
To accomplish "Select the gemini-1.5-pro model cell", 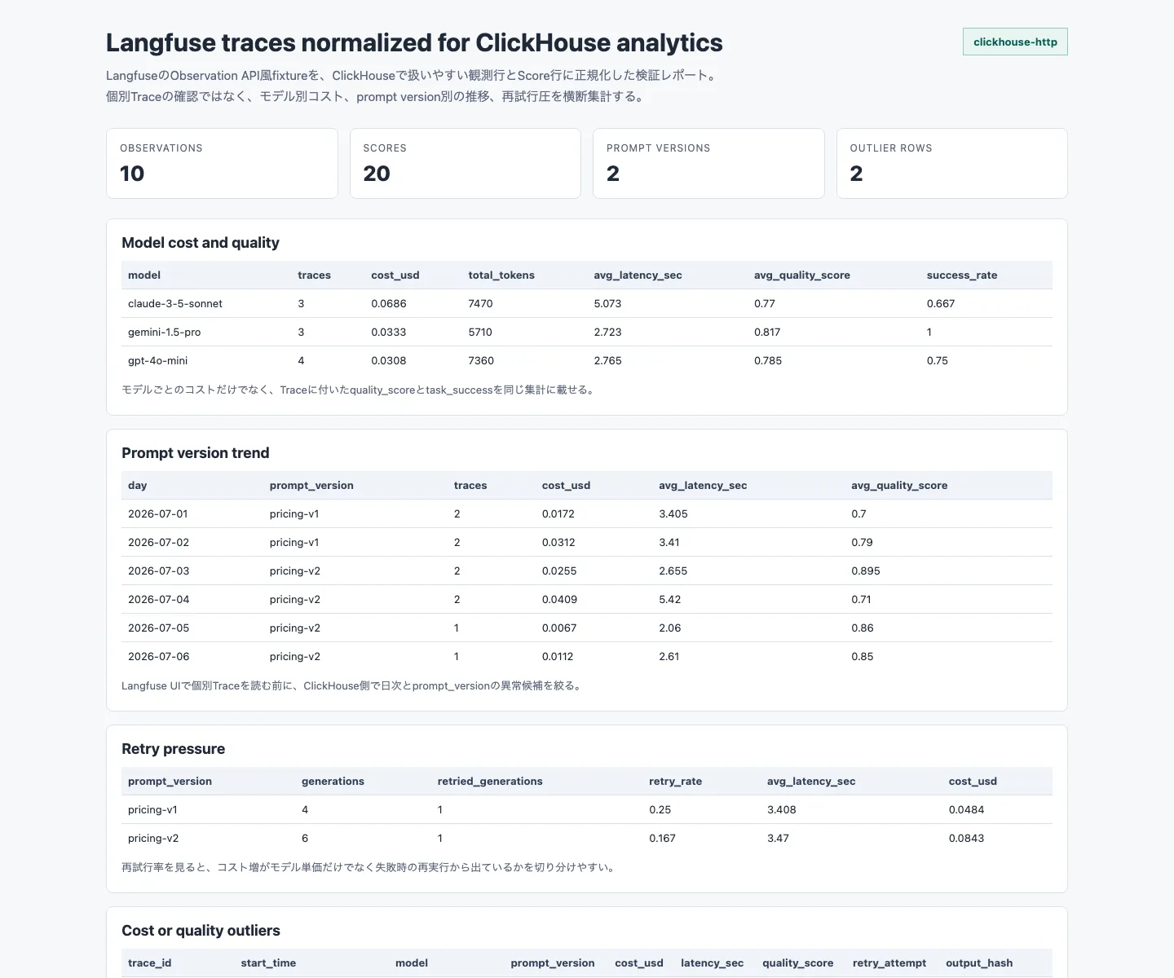I will (165, 333).
